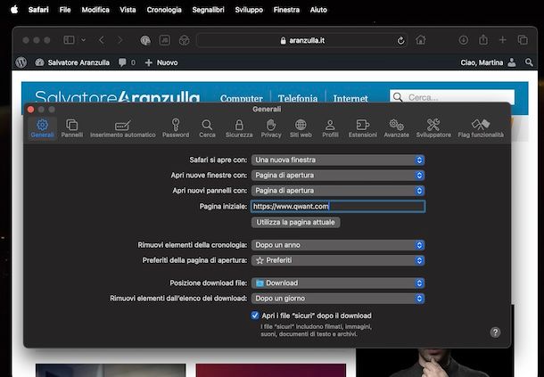Open Computer section on website
Viewport: 544px width, 377px height.
click(242, 99)
